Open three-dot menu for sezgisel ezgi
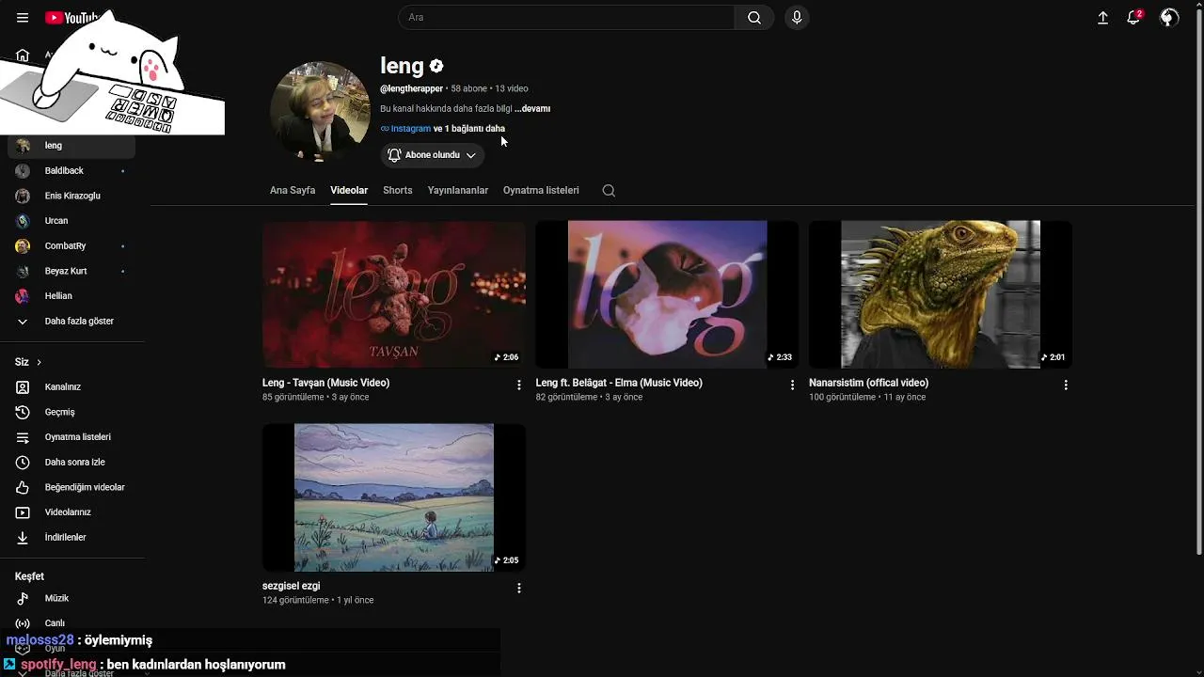Screen dimensions: 1204x677 (x=518, y=588)
